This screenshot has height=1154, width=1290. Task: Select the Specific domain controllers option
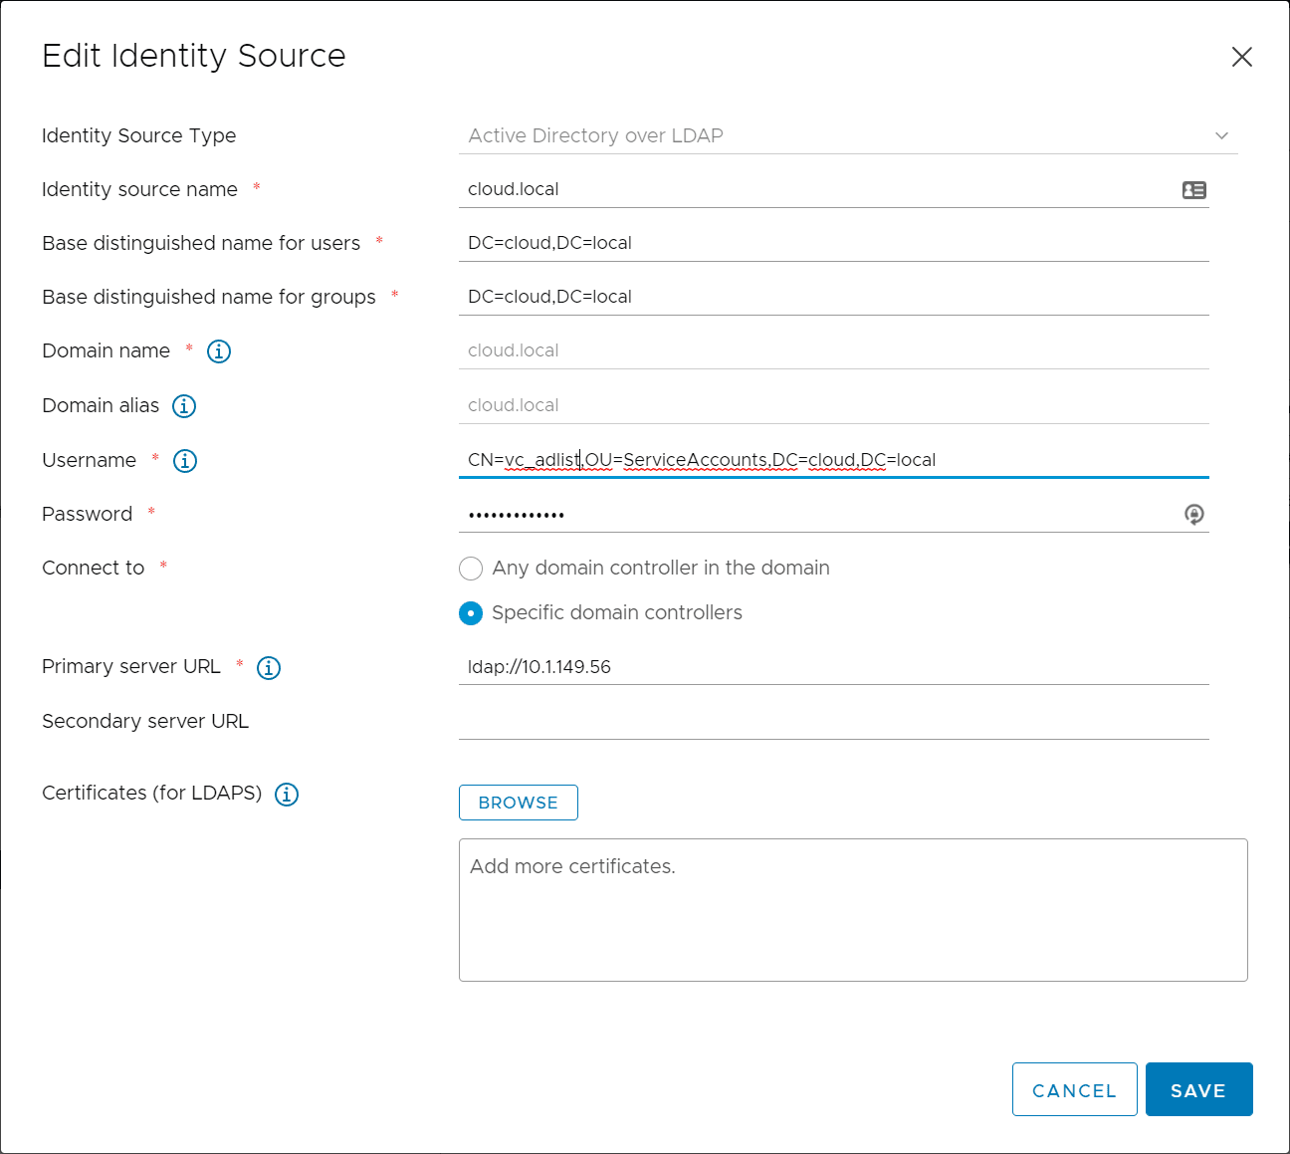[x=471, y=613]
